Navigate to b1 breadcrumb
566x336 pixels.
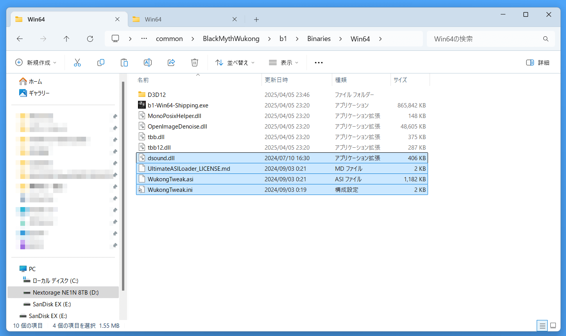click(x=283, y=39)
